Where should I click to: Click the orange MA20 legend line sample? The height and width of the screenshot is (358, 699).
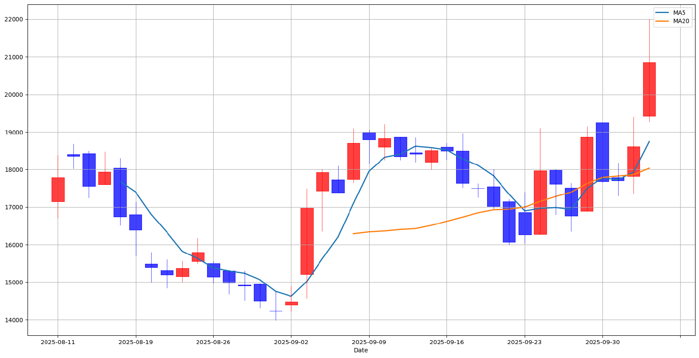click(662, 21)
